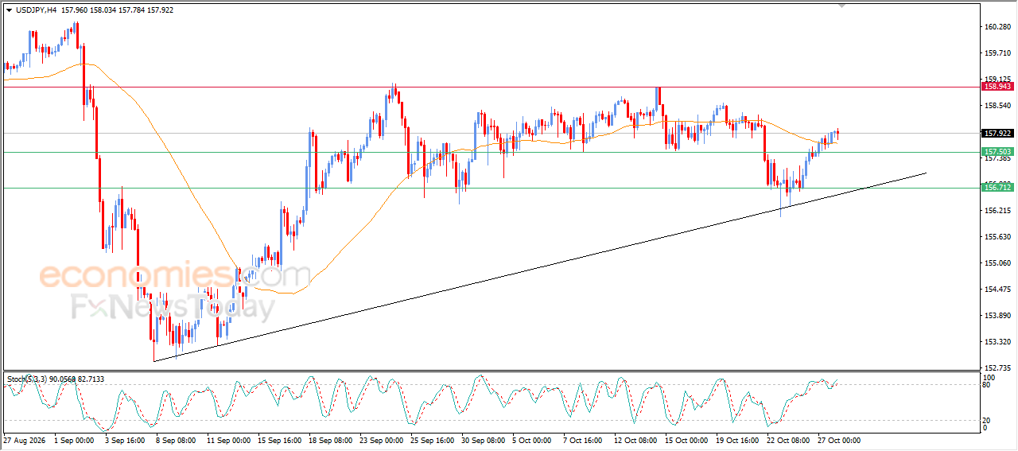Click the 27 Oct 00:00 time label

point(840,440)
